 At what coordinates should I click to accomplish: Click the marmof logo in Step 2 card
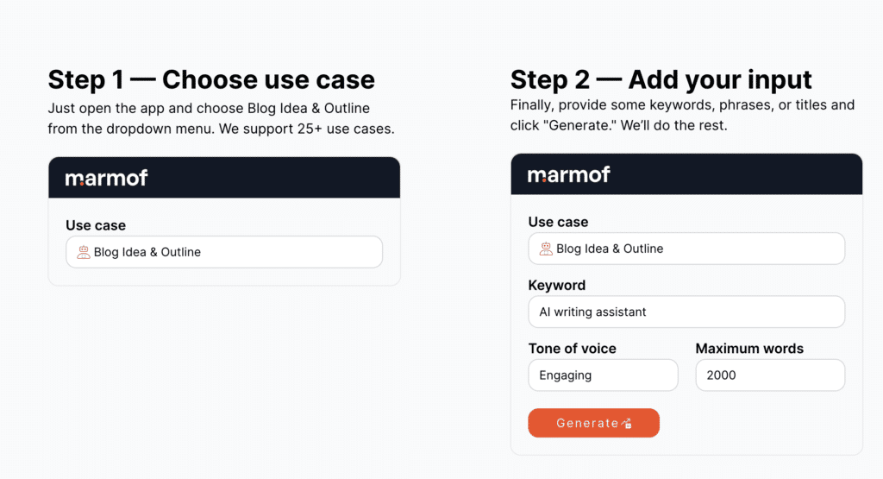(568, 174)
